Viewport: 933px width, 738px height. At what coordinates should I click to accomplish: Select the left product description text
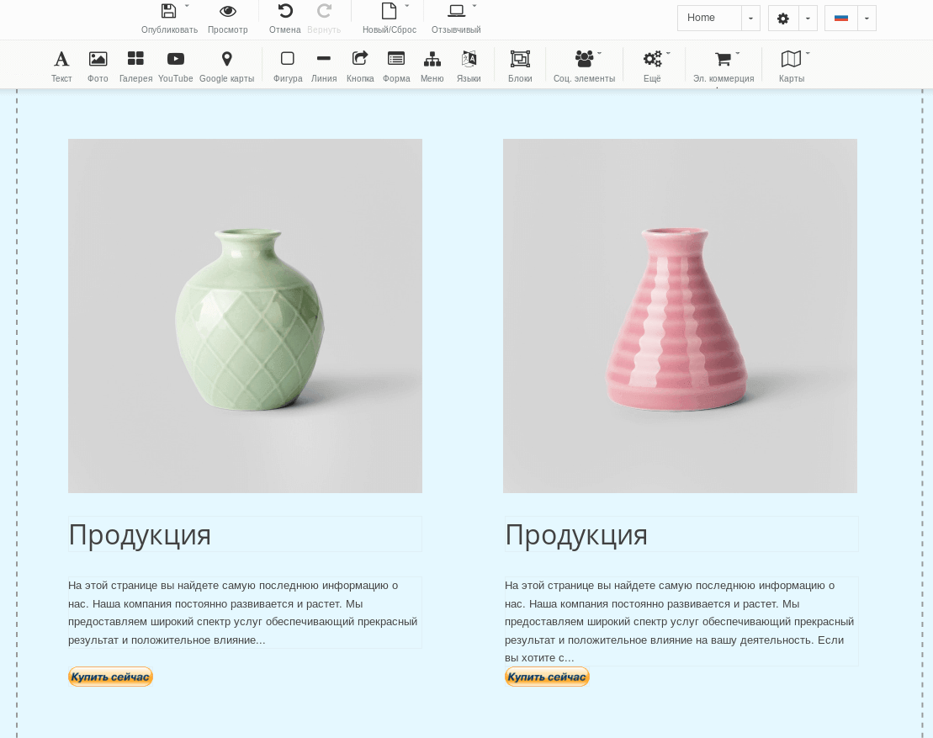point(245,613)
